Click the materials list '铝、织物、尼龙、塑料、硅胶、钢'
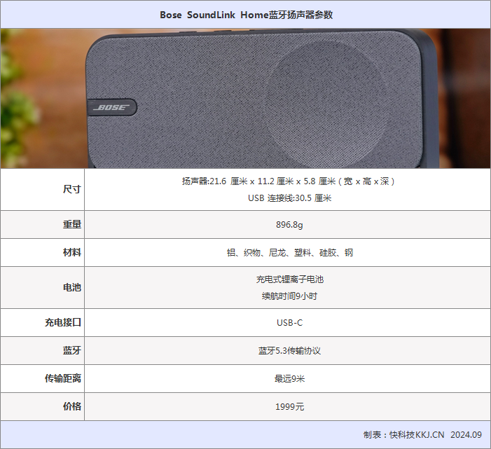The height and width of the screenshot is (449, 491). (290, 253)
